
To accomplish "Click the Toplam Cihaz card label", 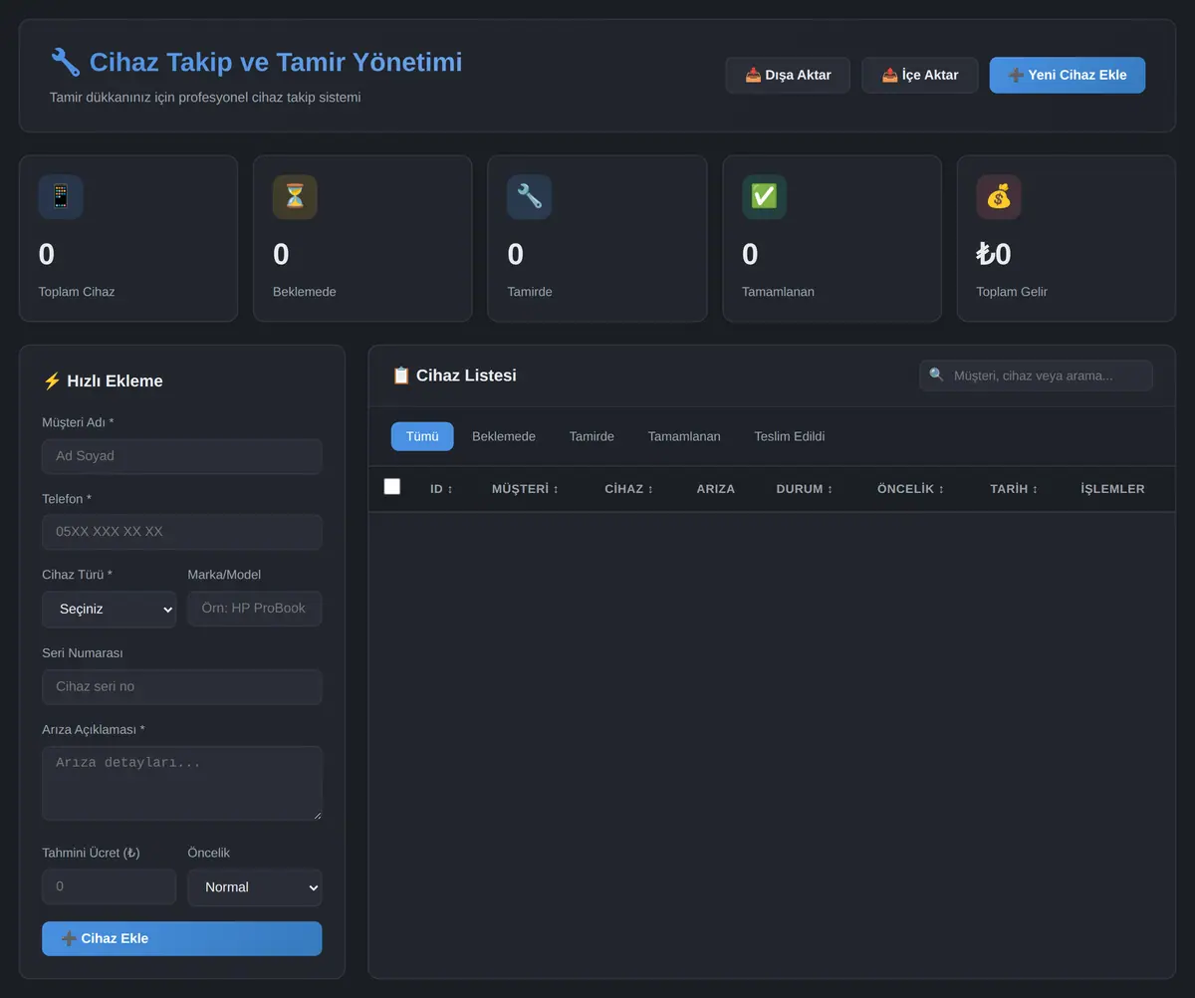I will [77, 292].
